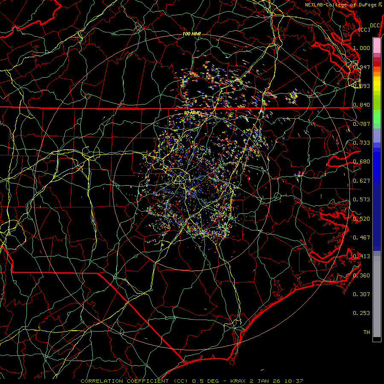Click the TH threshold label

tap(367, 332)
